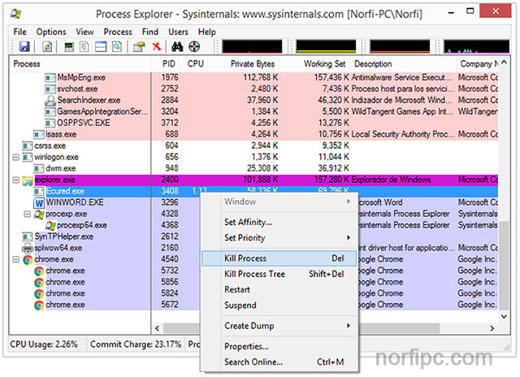Collapse the explorer.exe tree node
Viewport: 520px width, 377px height.
pos(16,180)
